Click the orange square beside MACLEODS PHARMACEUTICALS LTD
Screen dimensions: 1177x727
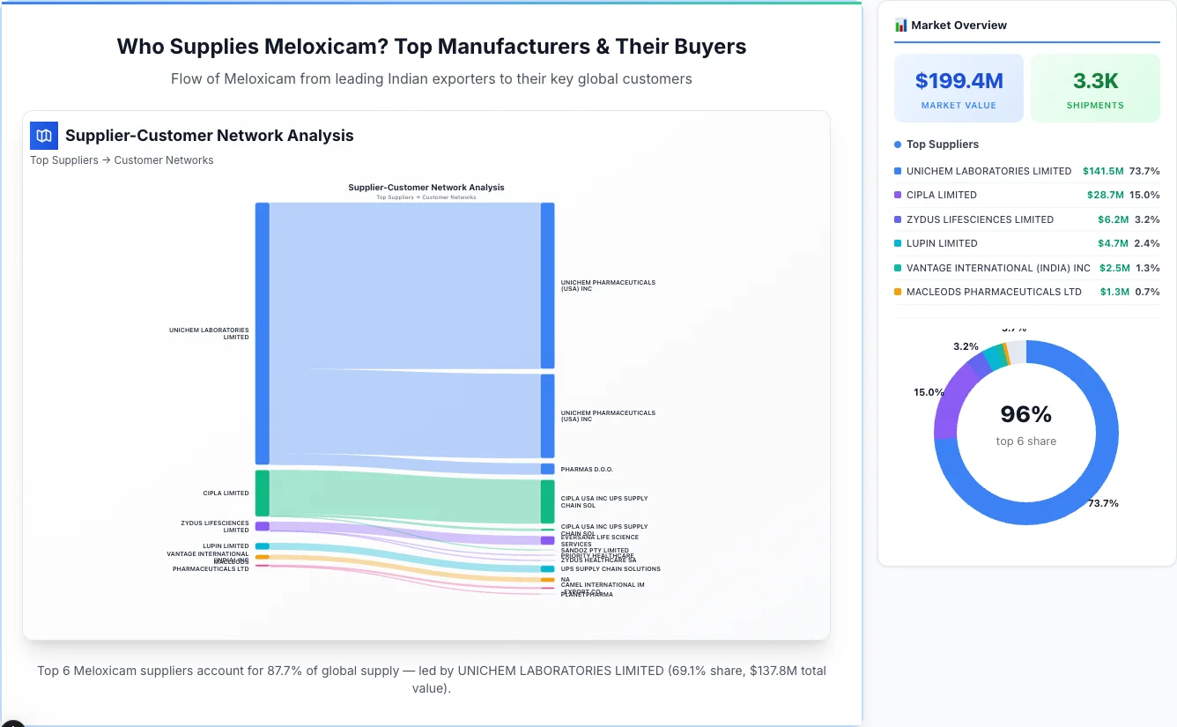click(897, 292)
